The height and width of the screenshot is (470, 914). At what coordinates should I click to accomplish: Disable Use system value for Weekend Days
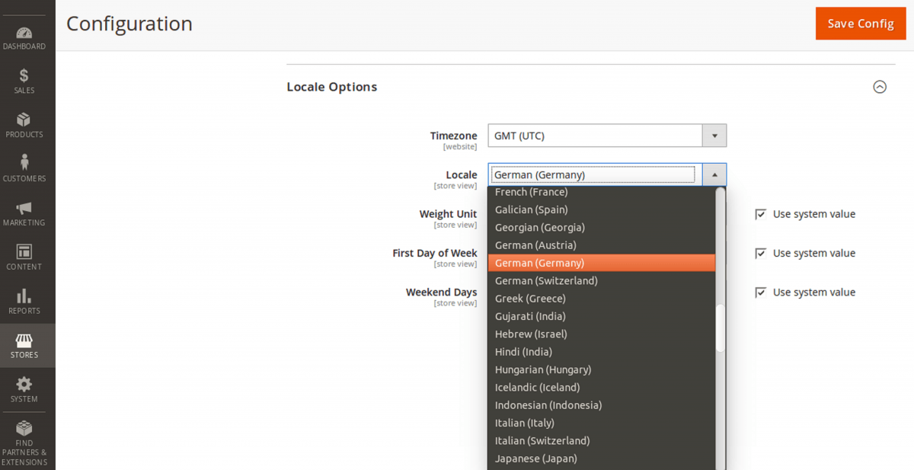[x=760, y=292]
